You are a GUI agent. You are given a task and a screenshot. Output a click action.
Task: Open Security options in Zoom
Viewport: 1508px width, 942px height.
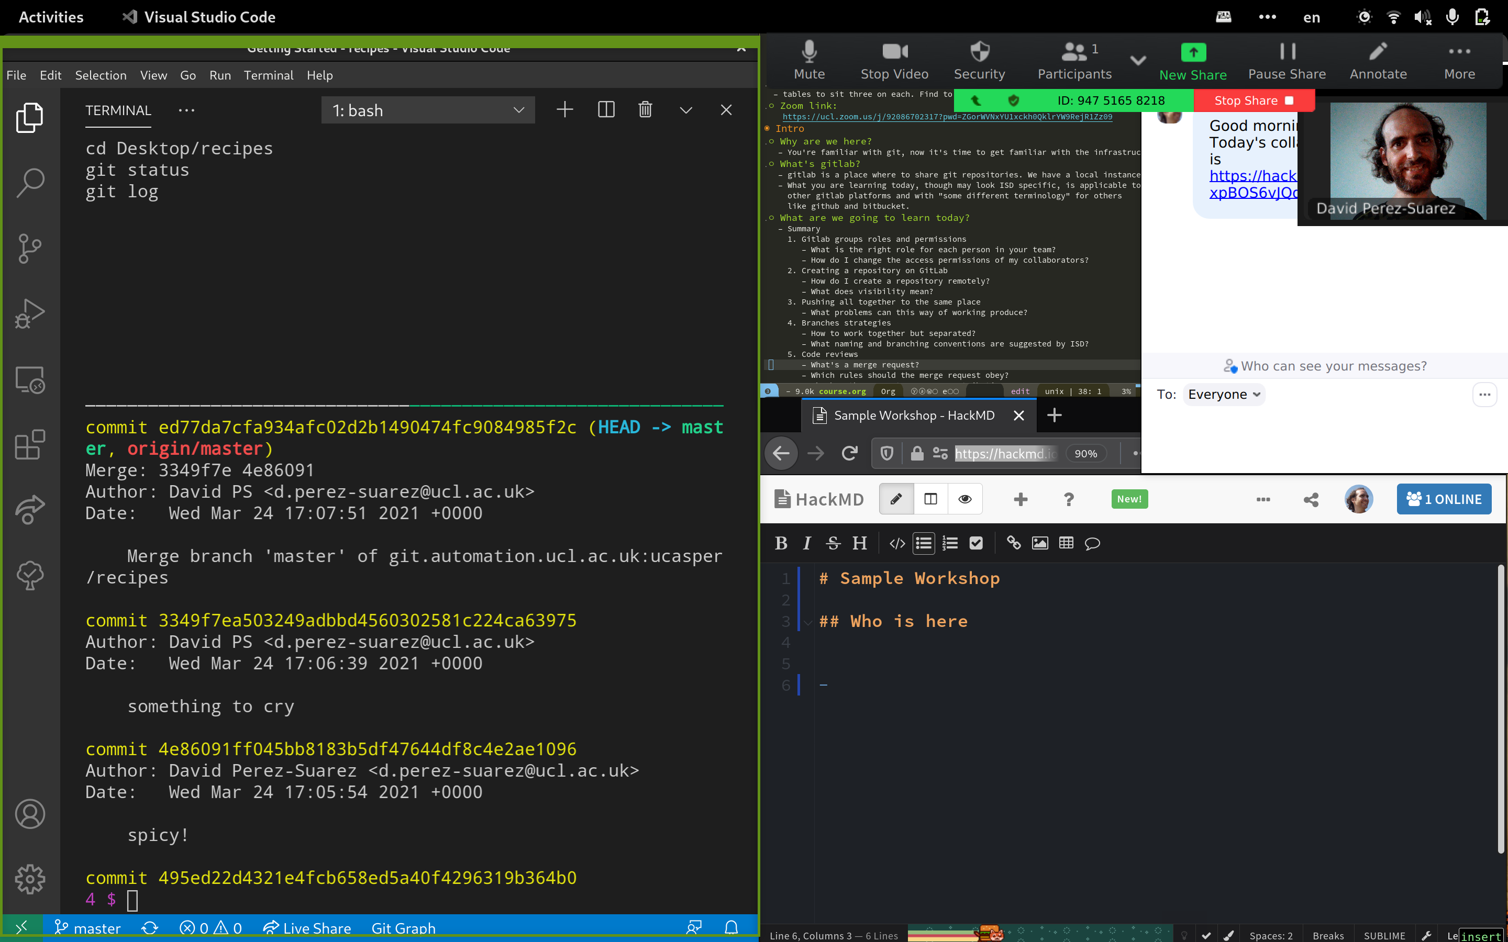tap(979, 60)
